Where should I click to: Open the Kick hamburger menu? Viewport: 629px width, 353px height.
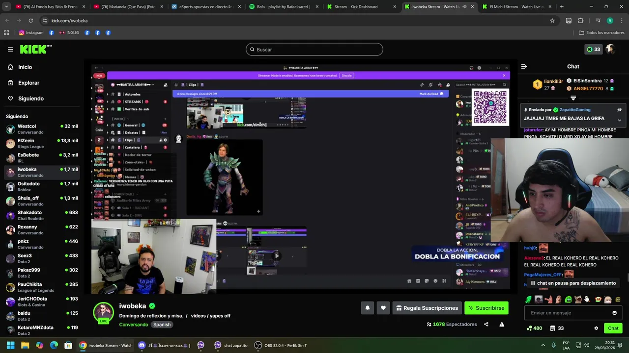click(x=10, y=50)
